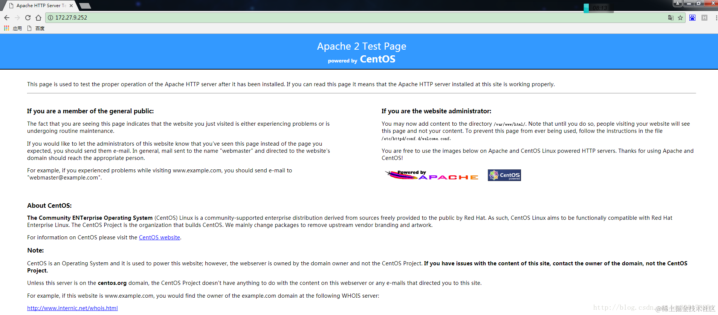
Task: Reload the page with the refresh icon
Action: tap(28, 18)
